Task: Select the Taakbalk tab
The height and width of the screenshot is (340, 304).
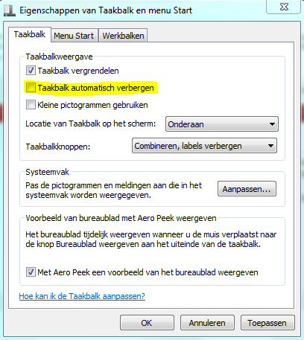Action: [x=30, y=34]
